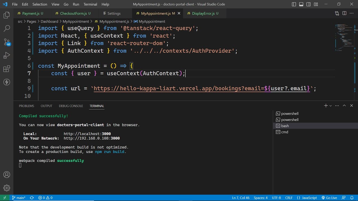Click the feedback icon in status bar
Screen dimensions: 358x201
344,198
